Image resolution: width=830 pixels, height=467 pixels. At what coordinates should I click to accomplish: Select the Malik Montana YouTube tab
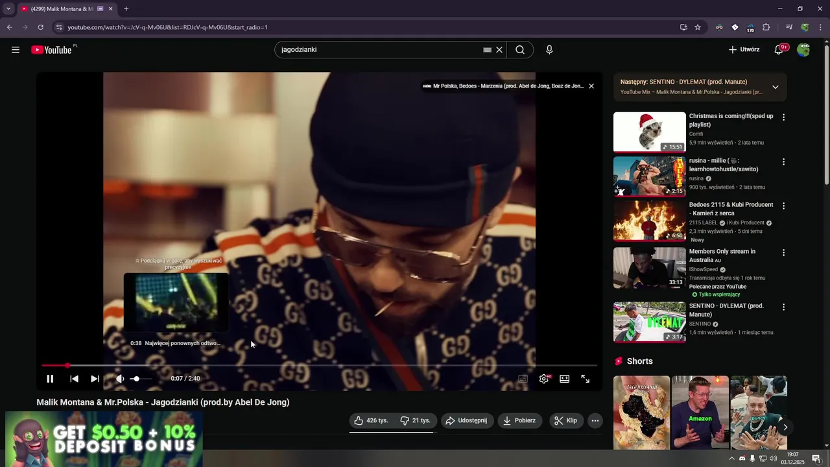(x=62, y=9)
